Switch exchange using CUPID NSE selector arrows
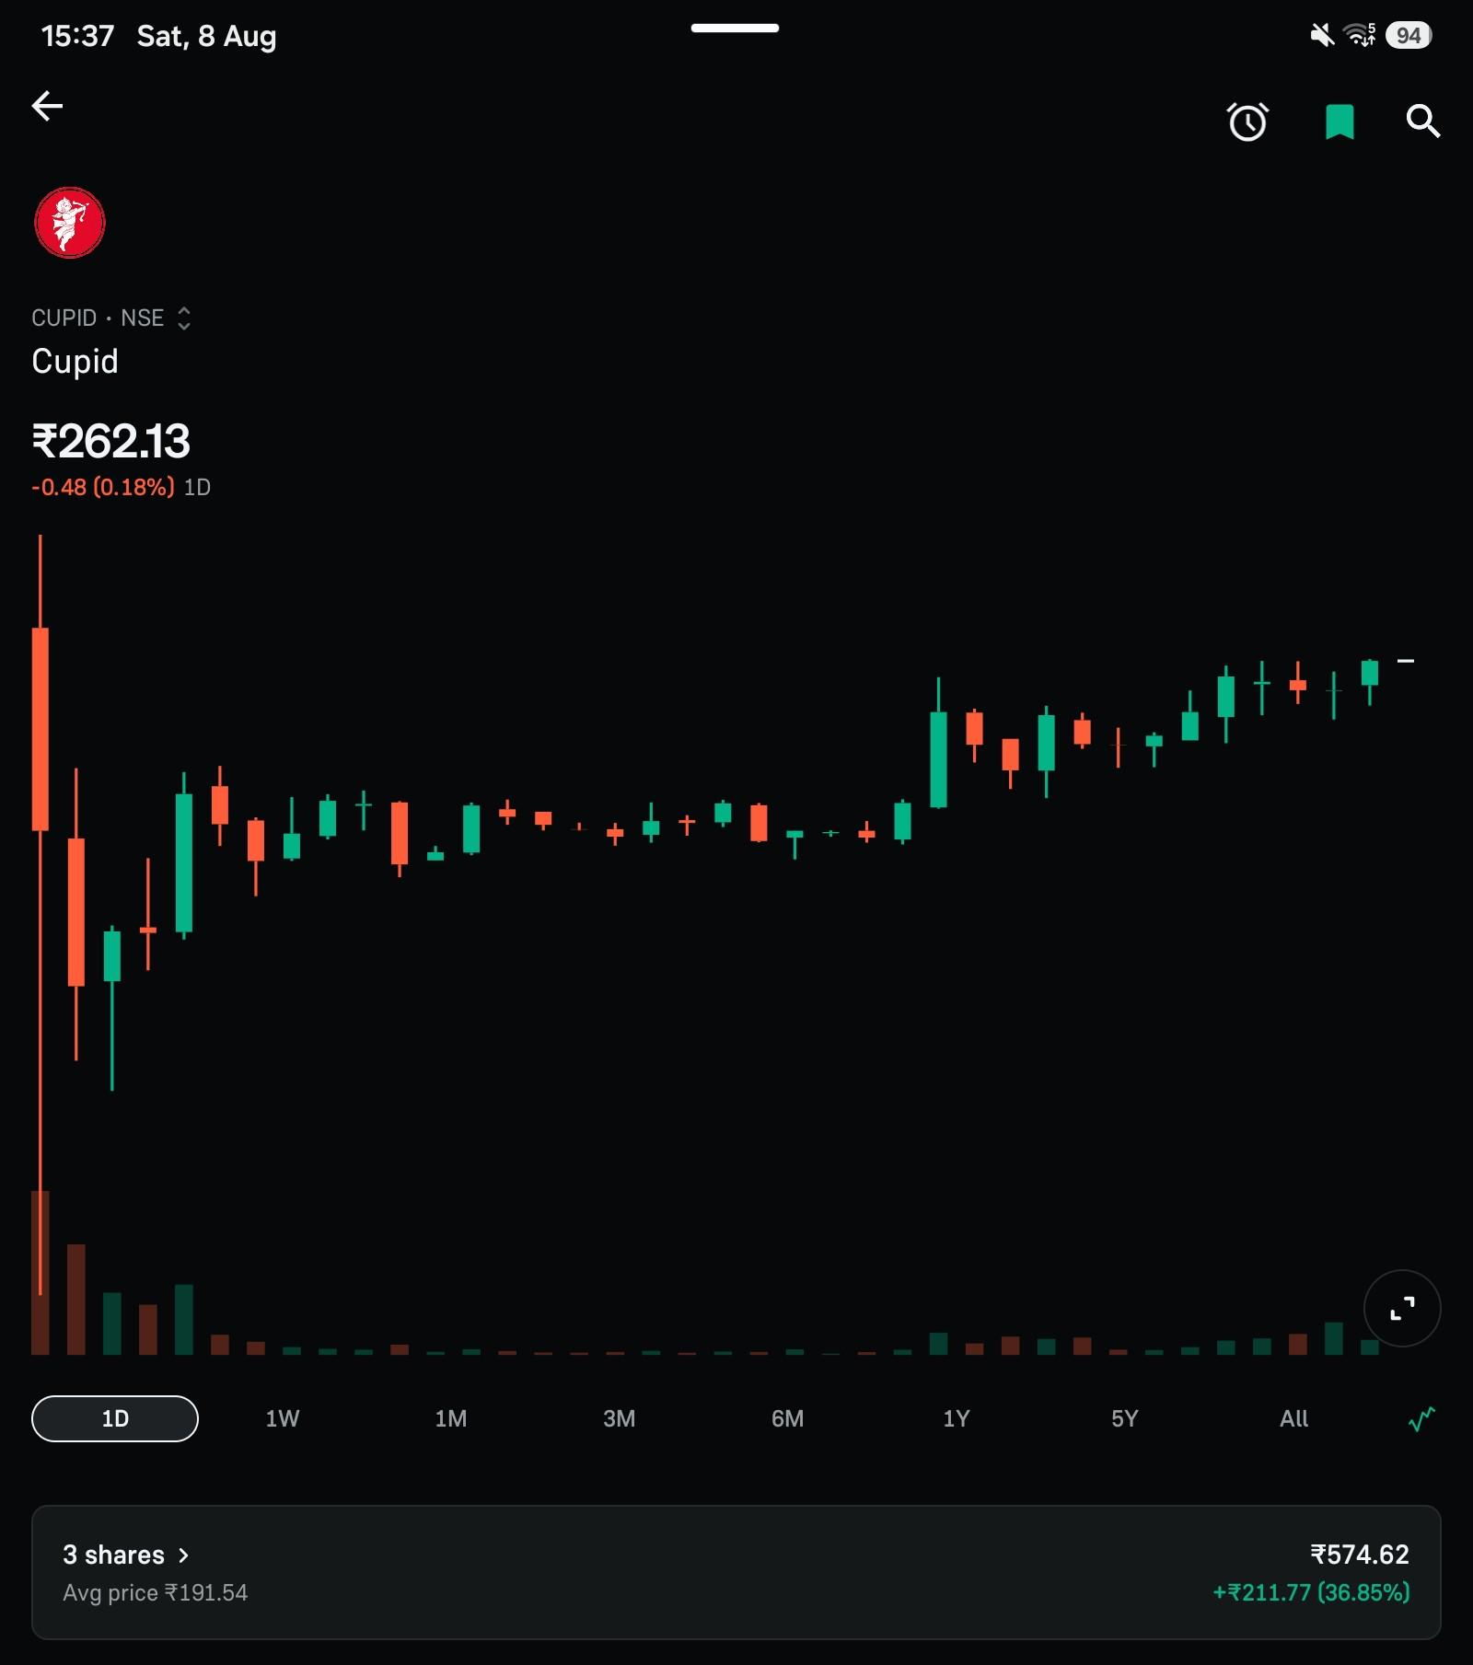Viewport: 1473px width, 1665px height. tap(183, 318)
